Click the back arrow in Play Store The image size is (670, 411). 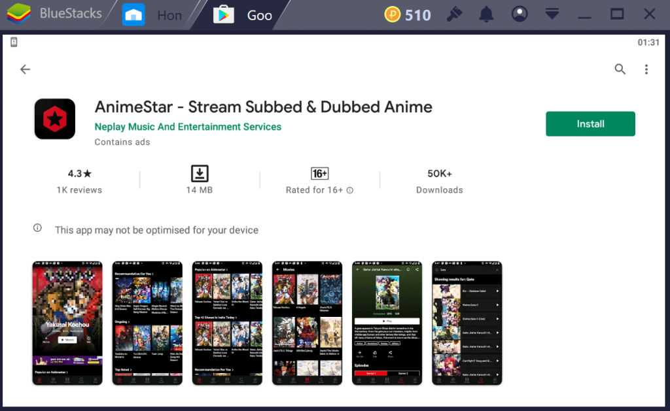tap(25, 69)
